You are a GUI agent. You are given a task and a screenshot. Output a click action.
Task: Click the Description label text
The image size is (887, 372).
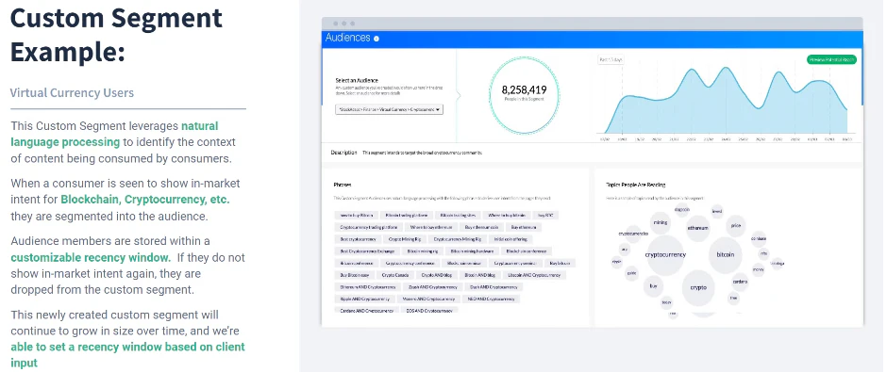(343, 153)
